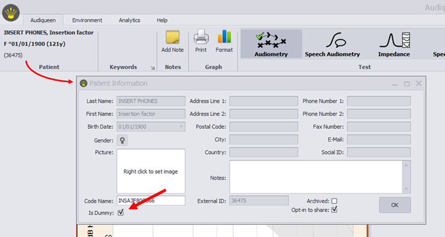Maximize the Patient Information dialog
Viewport: 445px width, 237px height.
coord(407,83)
